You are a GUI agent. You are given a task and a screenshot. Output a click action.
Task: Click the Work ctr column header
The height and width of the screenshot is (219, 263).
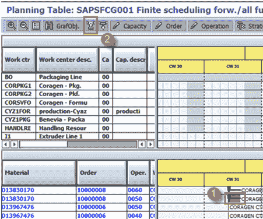pos(19,59)
